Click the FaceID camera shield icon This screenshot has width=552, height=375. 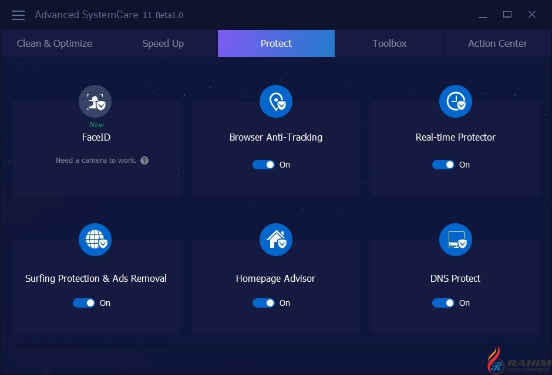coord(95,101)
